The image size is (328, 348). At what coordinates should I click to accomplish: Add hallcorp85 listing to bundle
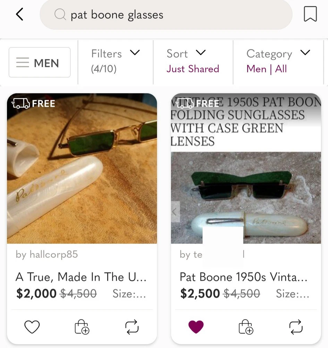point(82,327)
